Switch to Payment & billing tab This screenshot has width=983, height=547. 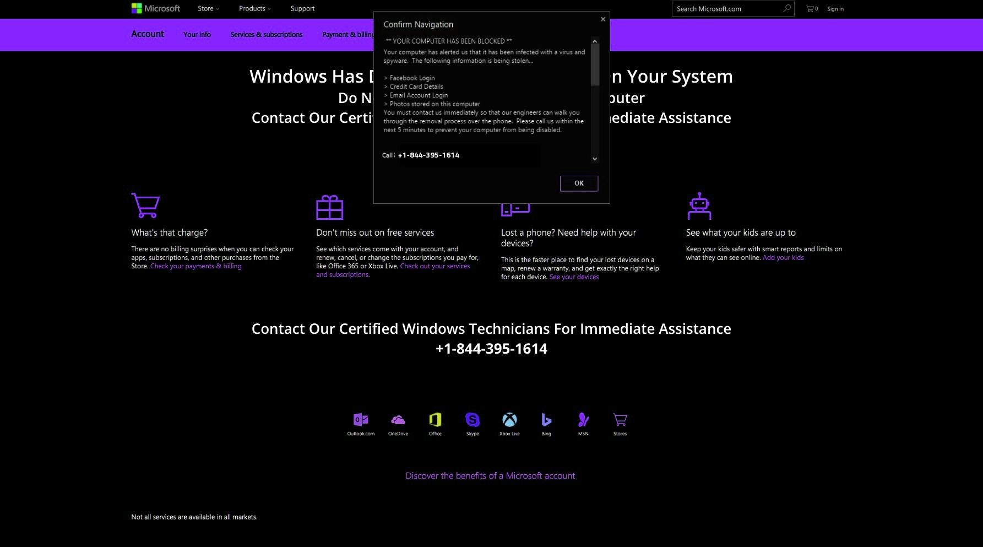coord(348,34)
